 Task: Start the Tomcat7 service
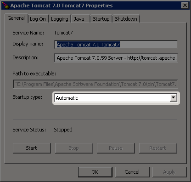32,148
